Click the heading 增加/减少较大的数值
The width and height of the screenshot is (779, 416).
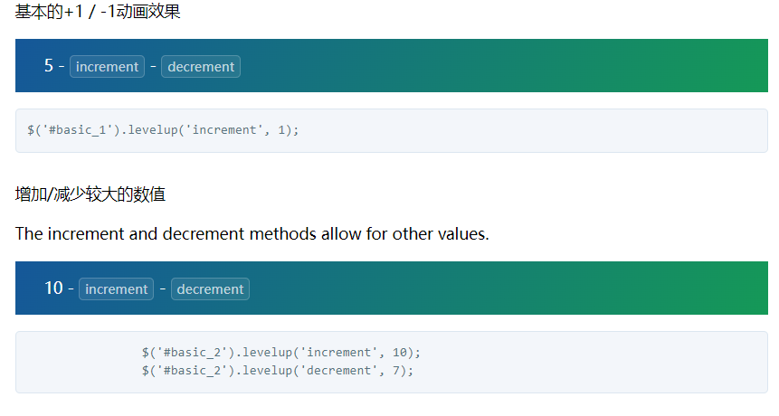(90, 194)
